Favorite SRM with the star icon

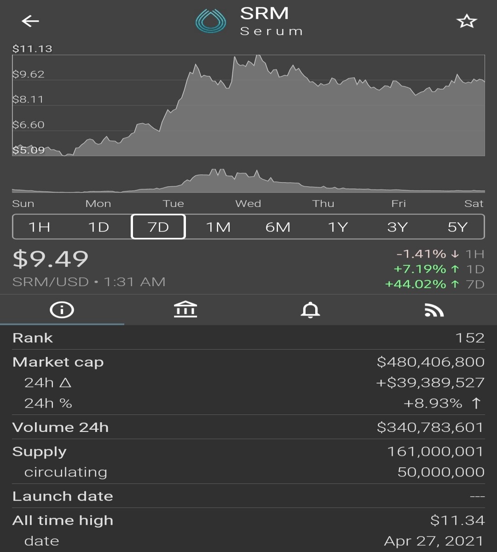(466, 21)
